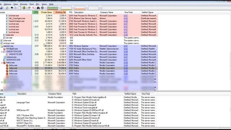Click the Refresh Now toolbar icon

pos(7,8)
